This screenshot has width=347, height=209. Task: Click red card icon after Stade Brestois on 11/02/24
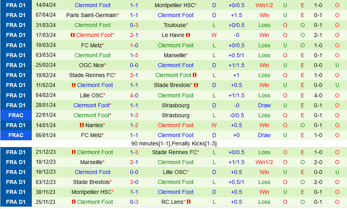[x=196, y=85]
